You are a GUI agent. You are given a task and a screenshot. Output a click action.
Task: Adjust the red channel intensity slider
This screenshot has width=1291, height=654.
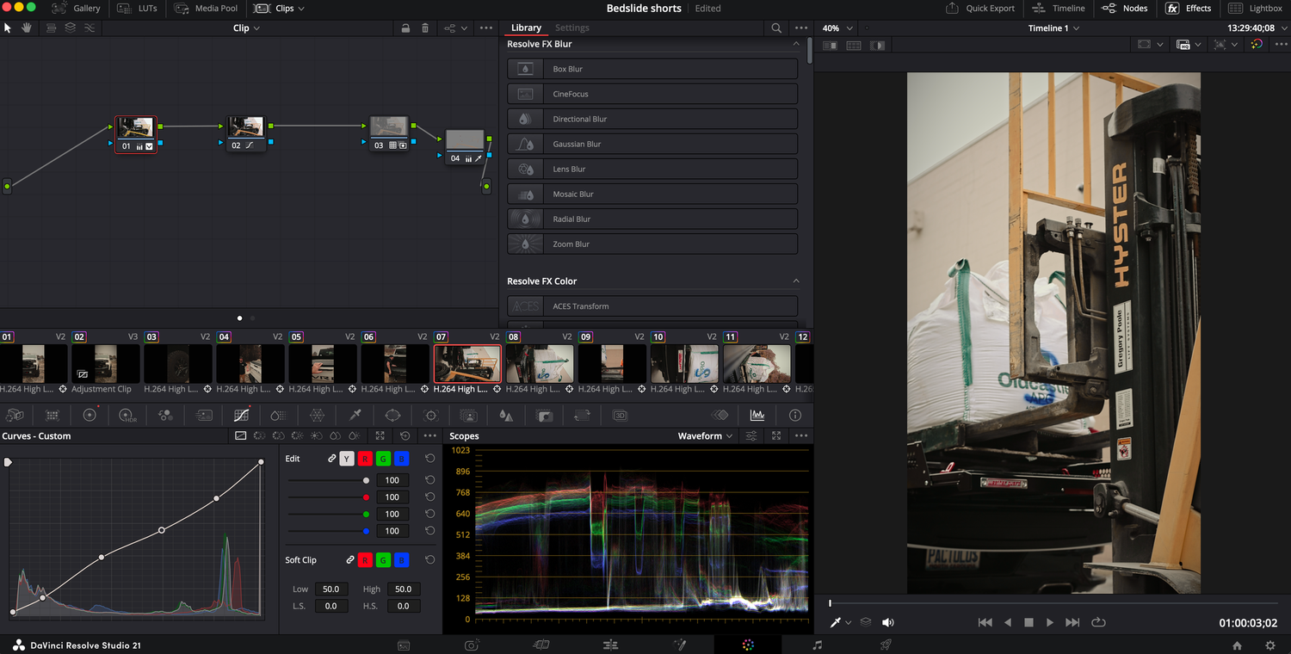329,497
